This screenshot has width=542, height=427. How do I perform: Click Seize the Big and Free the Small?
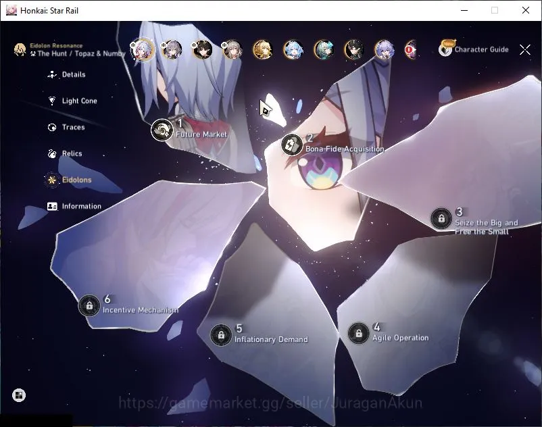pos(486,227)
